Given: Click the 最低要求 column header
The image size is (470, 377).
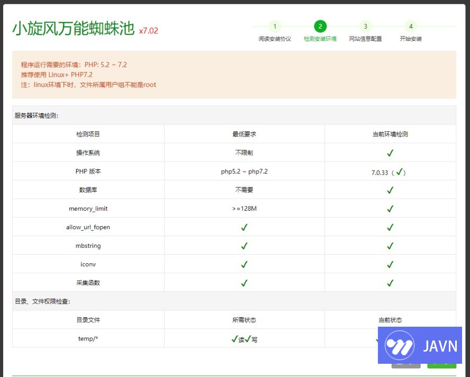Looking at the screenshot, I should [x=245, y=134].
